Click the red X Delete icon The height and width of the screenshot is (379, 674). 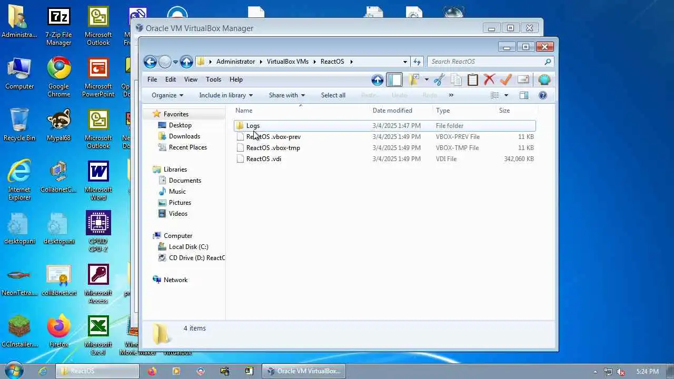pyautogui.click(x=489, y=79)
